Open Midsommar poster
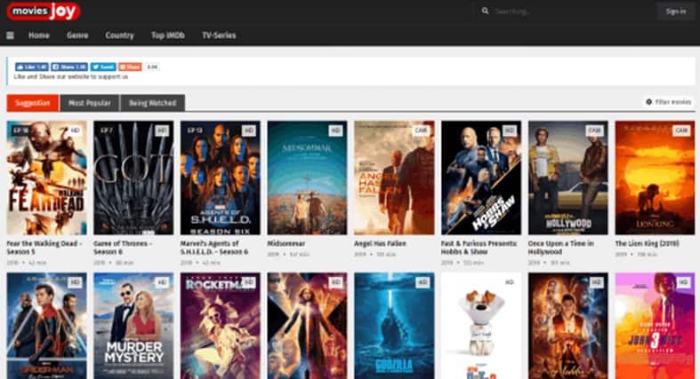 click(307, 178)
